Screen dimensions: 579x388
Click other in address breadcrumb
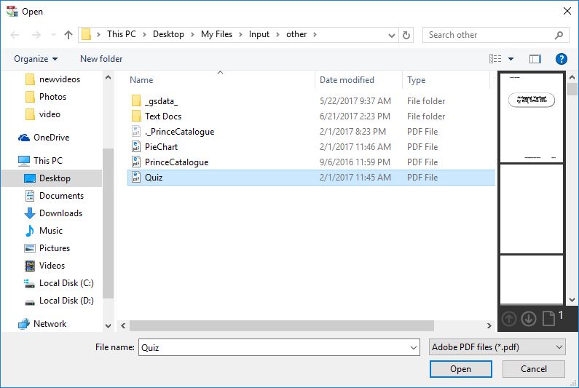click(x=296, y=34)
